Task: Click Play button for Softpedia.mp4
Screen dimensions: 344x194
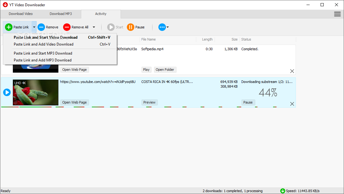Action: pyautogui.click(x=146, y=70)
